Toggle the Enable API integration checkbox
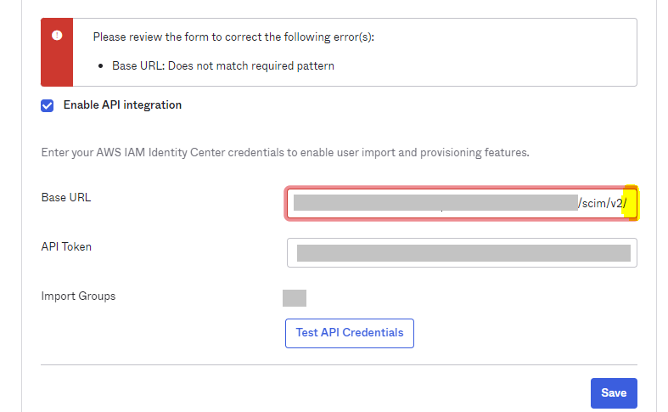The width and height of the screenshot is (668, 412). coord(48,106)
